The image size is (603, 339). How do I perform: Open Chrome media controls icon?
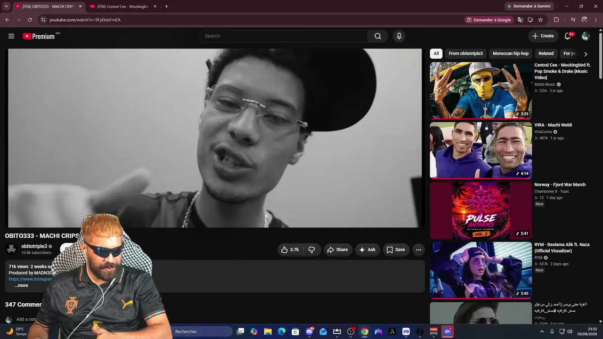click(573, 20)
